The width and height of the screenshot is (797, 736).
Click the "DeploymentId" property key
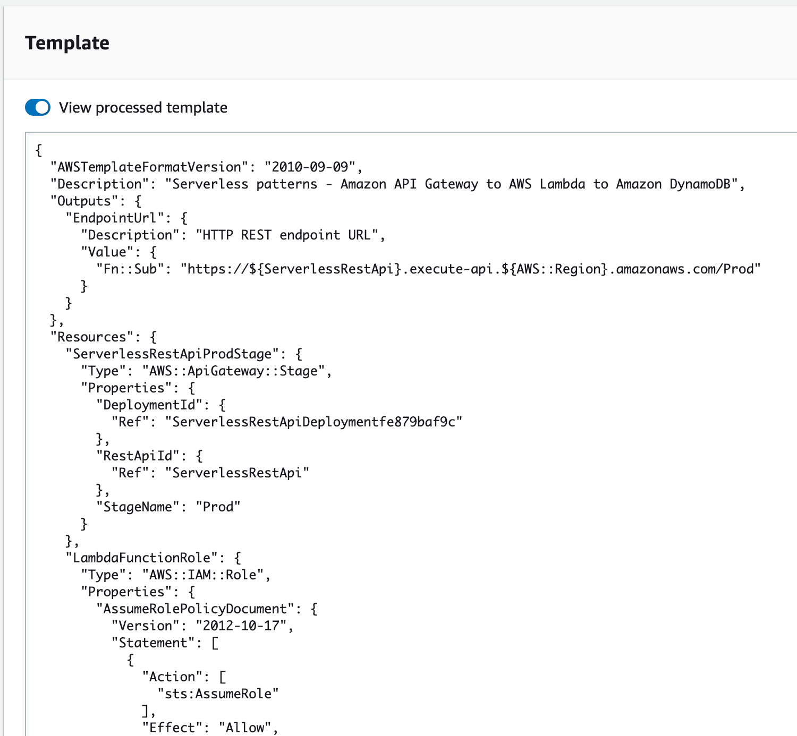pos(153,405)
